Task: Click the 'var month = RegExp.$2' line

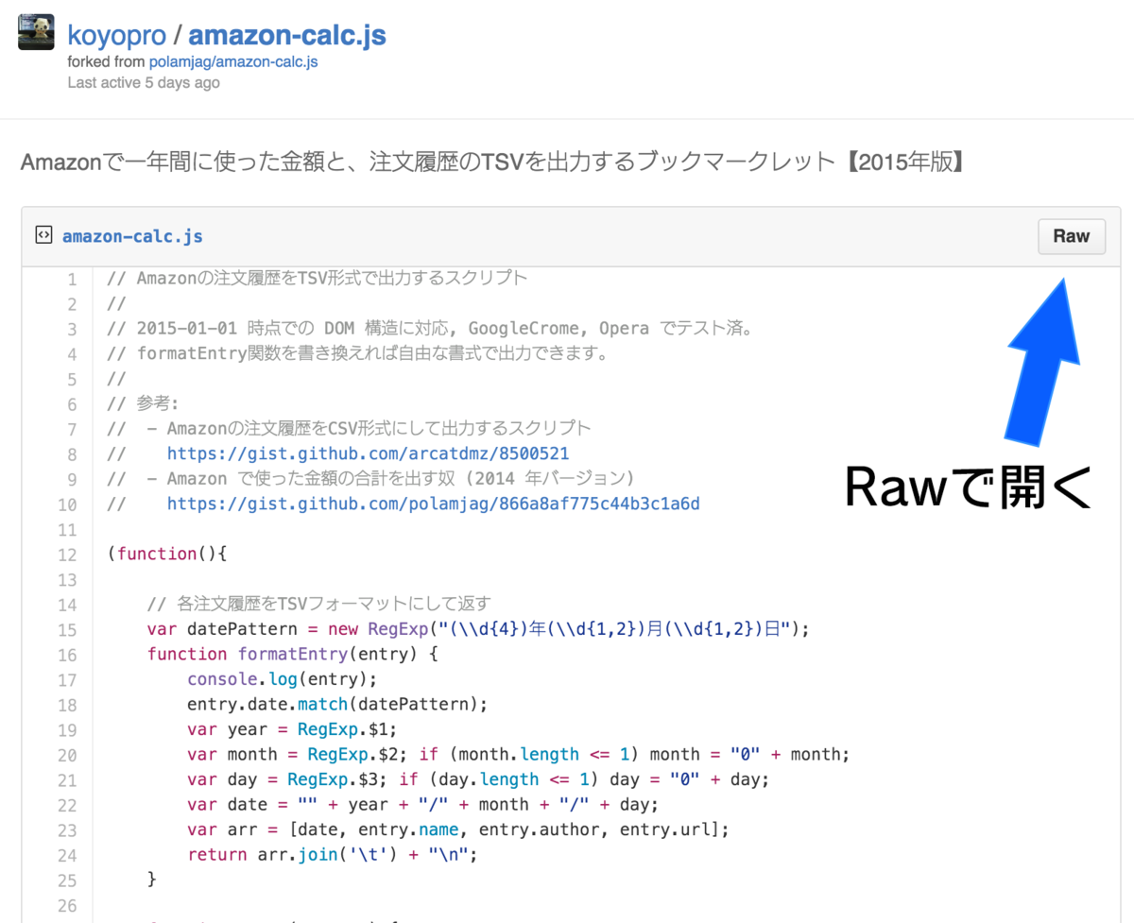Action: coord(519,754)
